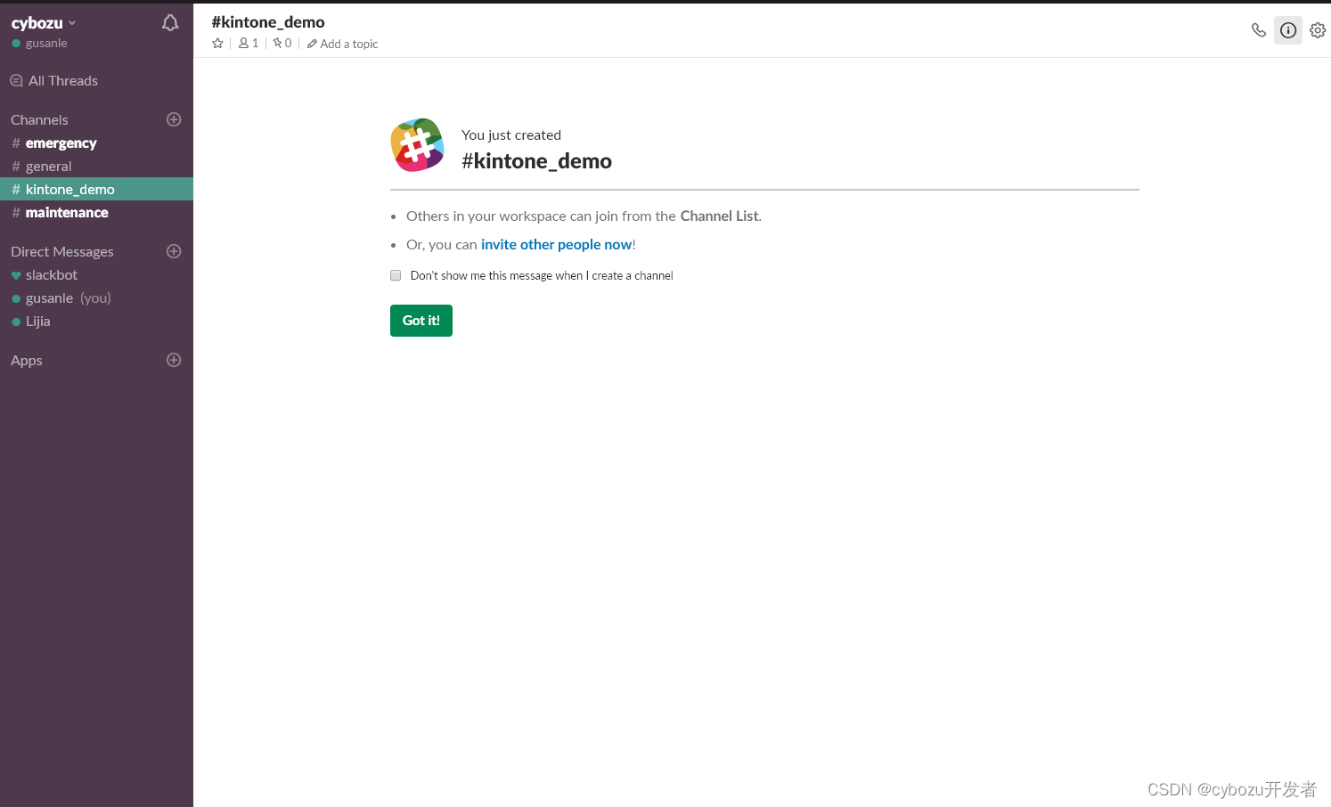Click the Direct Messages heading

62,251
